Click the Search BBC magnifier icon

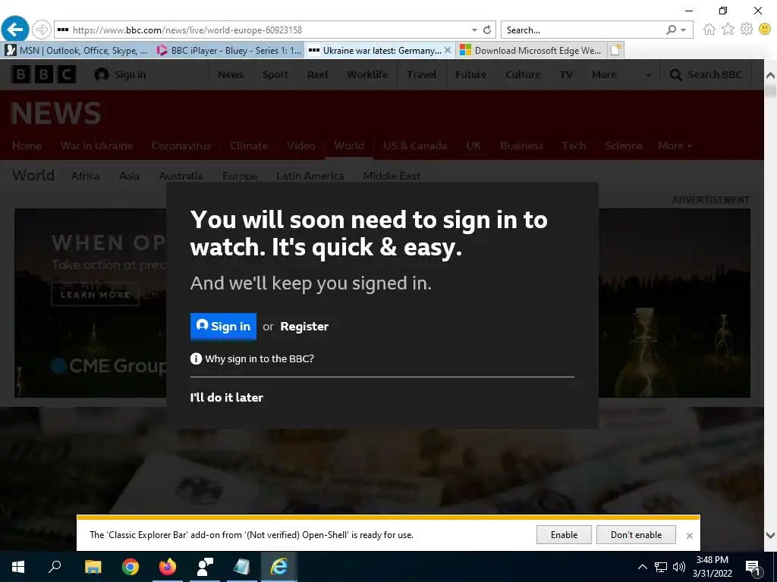point(675,75)
